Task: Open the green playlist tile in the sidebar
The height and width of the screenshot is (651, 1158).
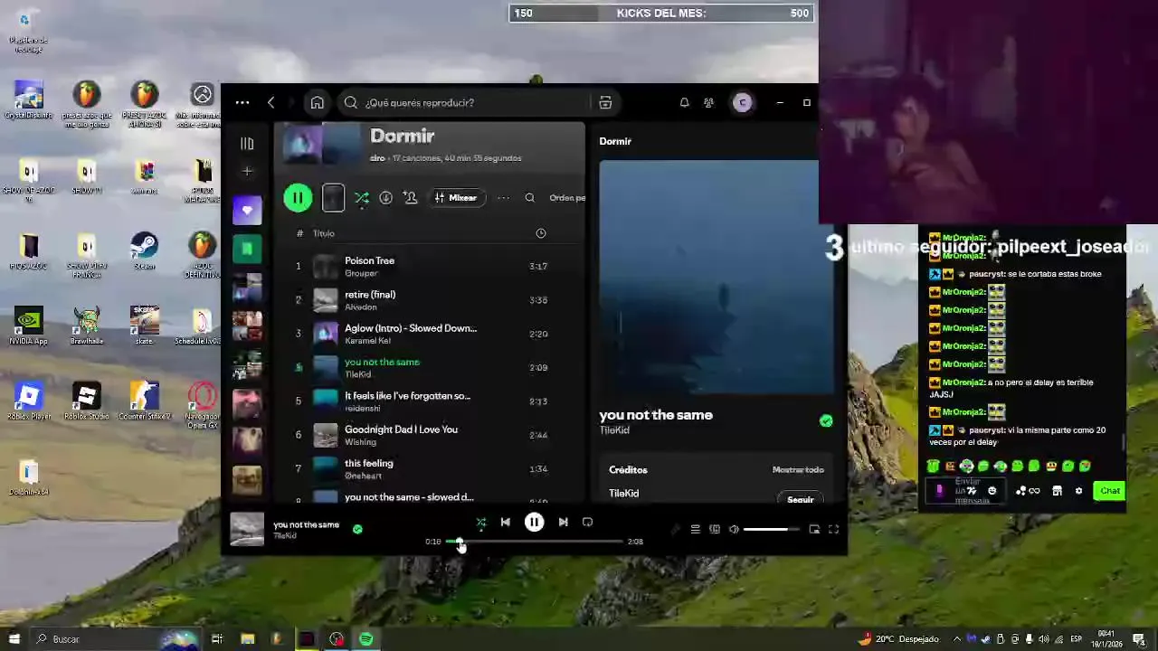Action: (247, 249)
